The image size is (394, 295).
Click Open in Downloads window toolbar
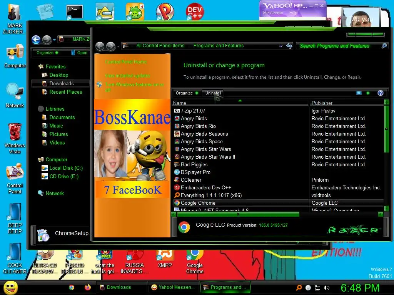(x=79, y=53)
